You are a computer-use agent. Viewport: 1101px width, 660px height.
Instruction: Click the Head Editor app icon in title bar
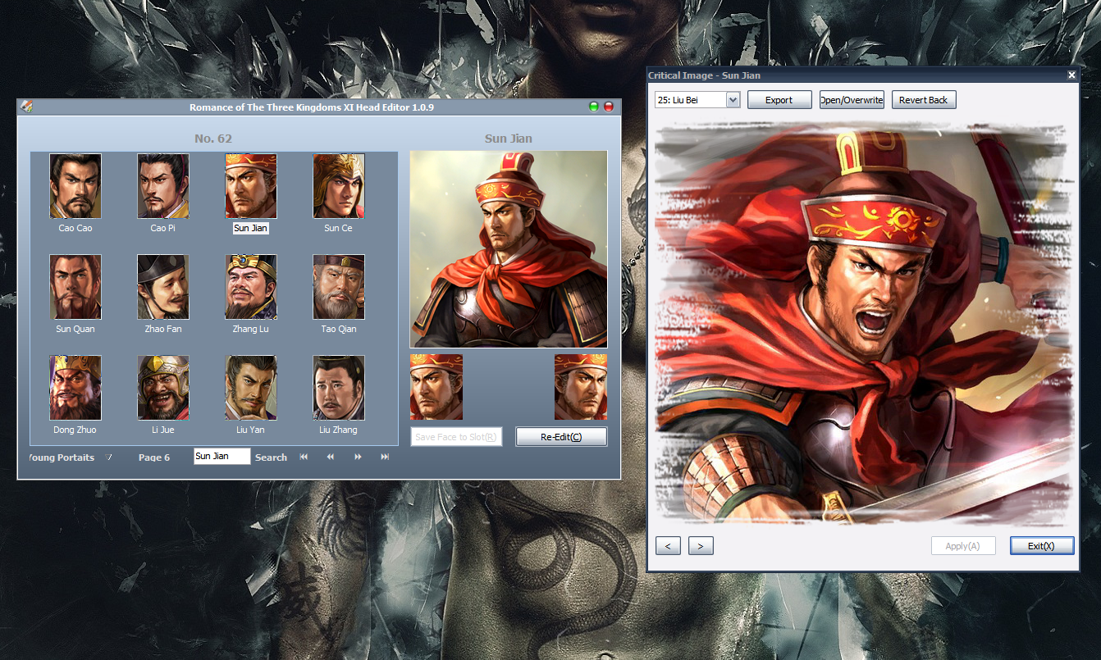(26, 107)
